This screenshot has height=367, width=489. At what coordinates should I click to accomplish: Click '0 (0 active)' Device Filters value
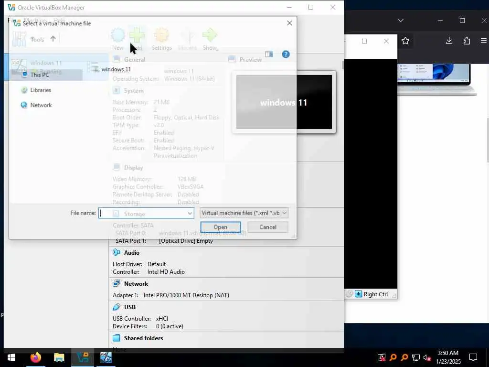170,326
